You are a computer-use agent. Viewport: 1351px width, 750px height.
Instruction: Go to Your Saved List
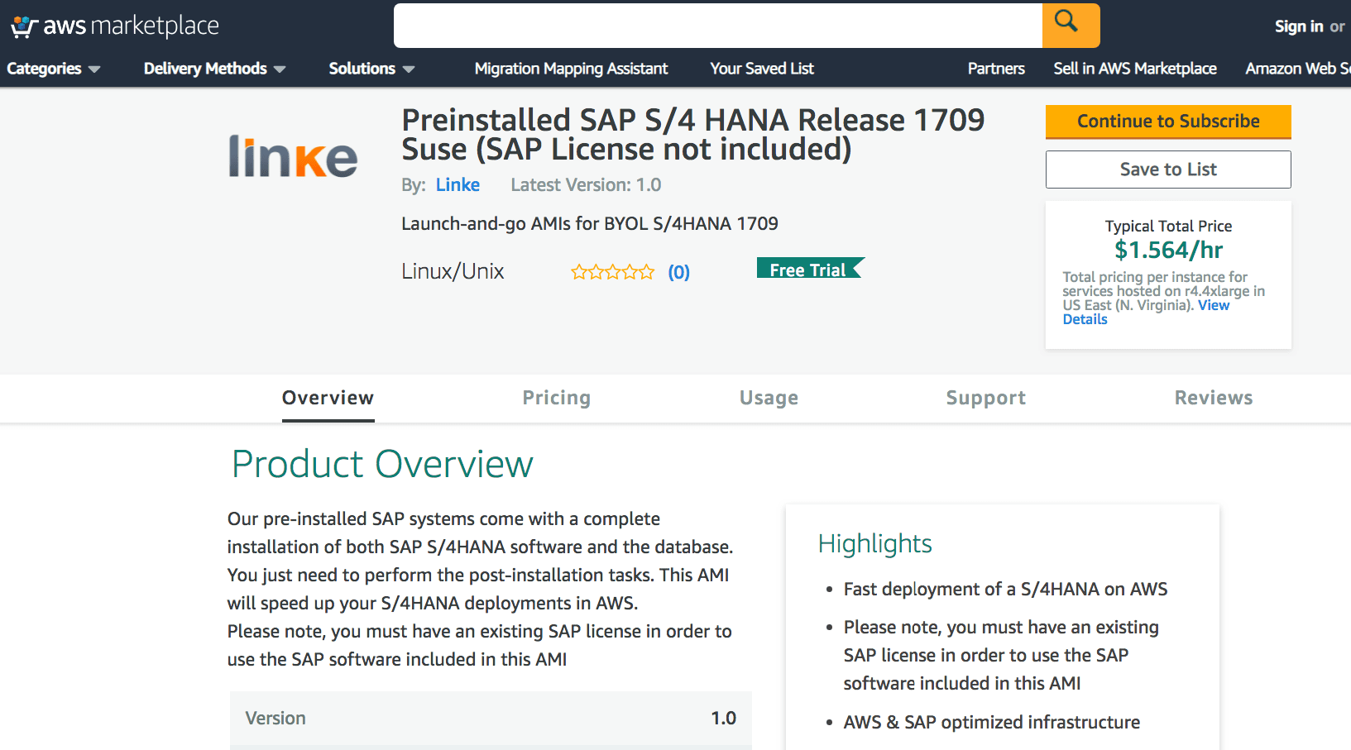762,69
